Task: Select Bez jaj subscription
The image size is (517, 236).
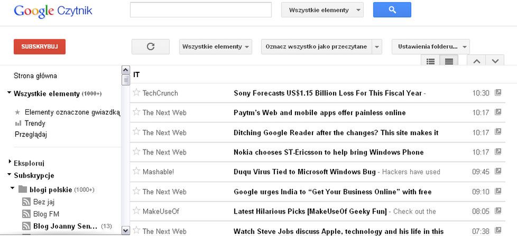Action: [x=44, y=202]
